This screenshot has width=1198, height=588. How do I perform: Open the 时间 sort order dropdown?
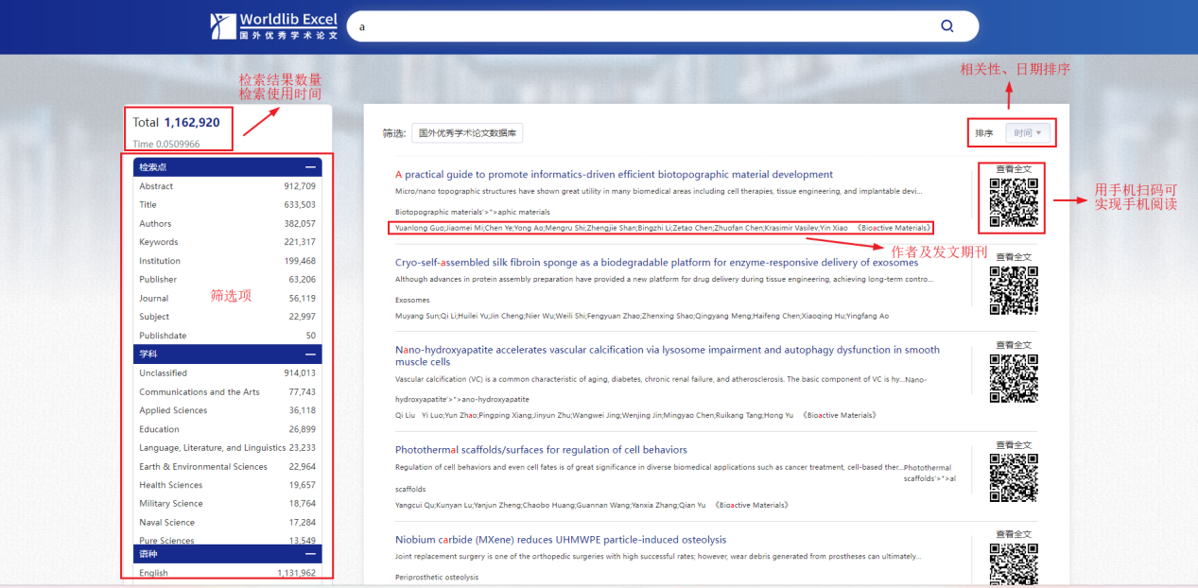1028,133
